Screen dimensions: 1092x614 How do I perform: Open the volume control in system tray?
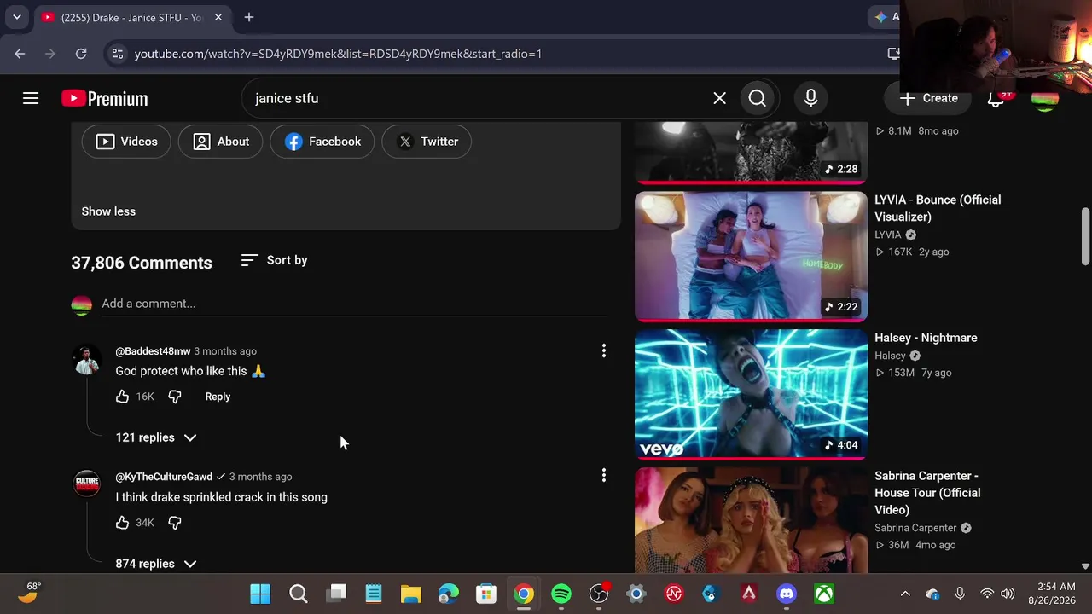point(1008,594)
